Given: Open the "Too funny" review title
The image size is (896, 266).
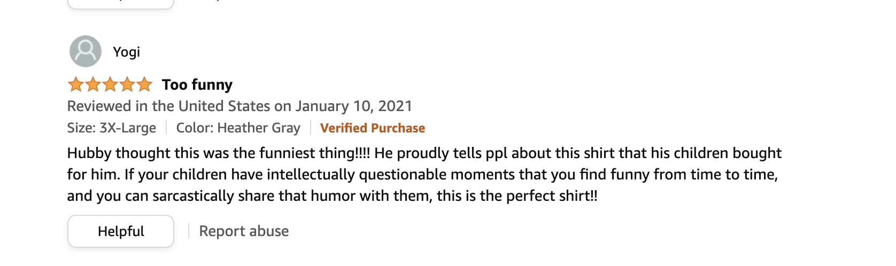Looking at the screenshot, I should point(197,84).
